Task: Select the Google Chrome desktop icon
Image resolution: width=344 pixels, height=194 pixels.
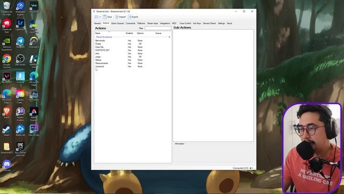Action: coord(6,61)
